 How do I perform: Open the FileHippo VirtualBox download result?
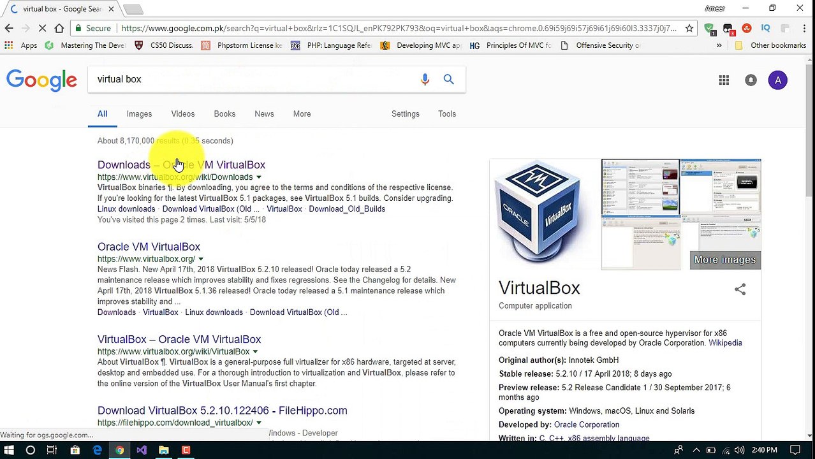(223, 411)
